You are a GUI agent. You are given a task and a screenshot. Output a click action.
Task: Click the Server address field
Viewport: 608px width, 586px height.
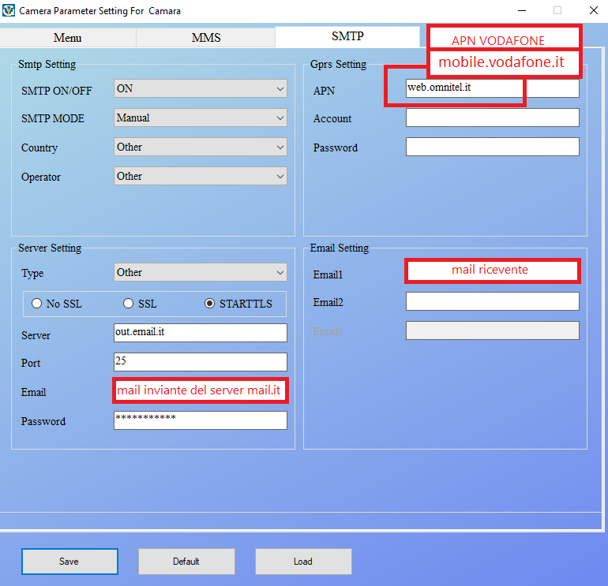pyautogui.click(x=200, y=333)
